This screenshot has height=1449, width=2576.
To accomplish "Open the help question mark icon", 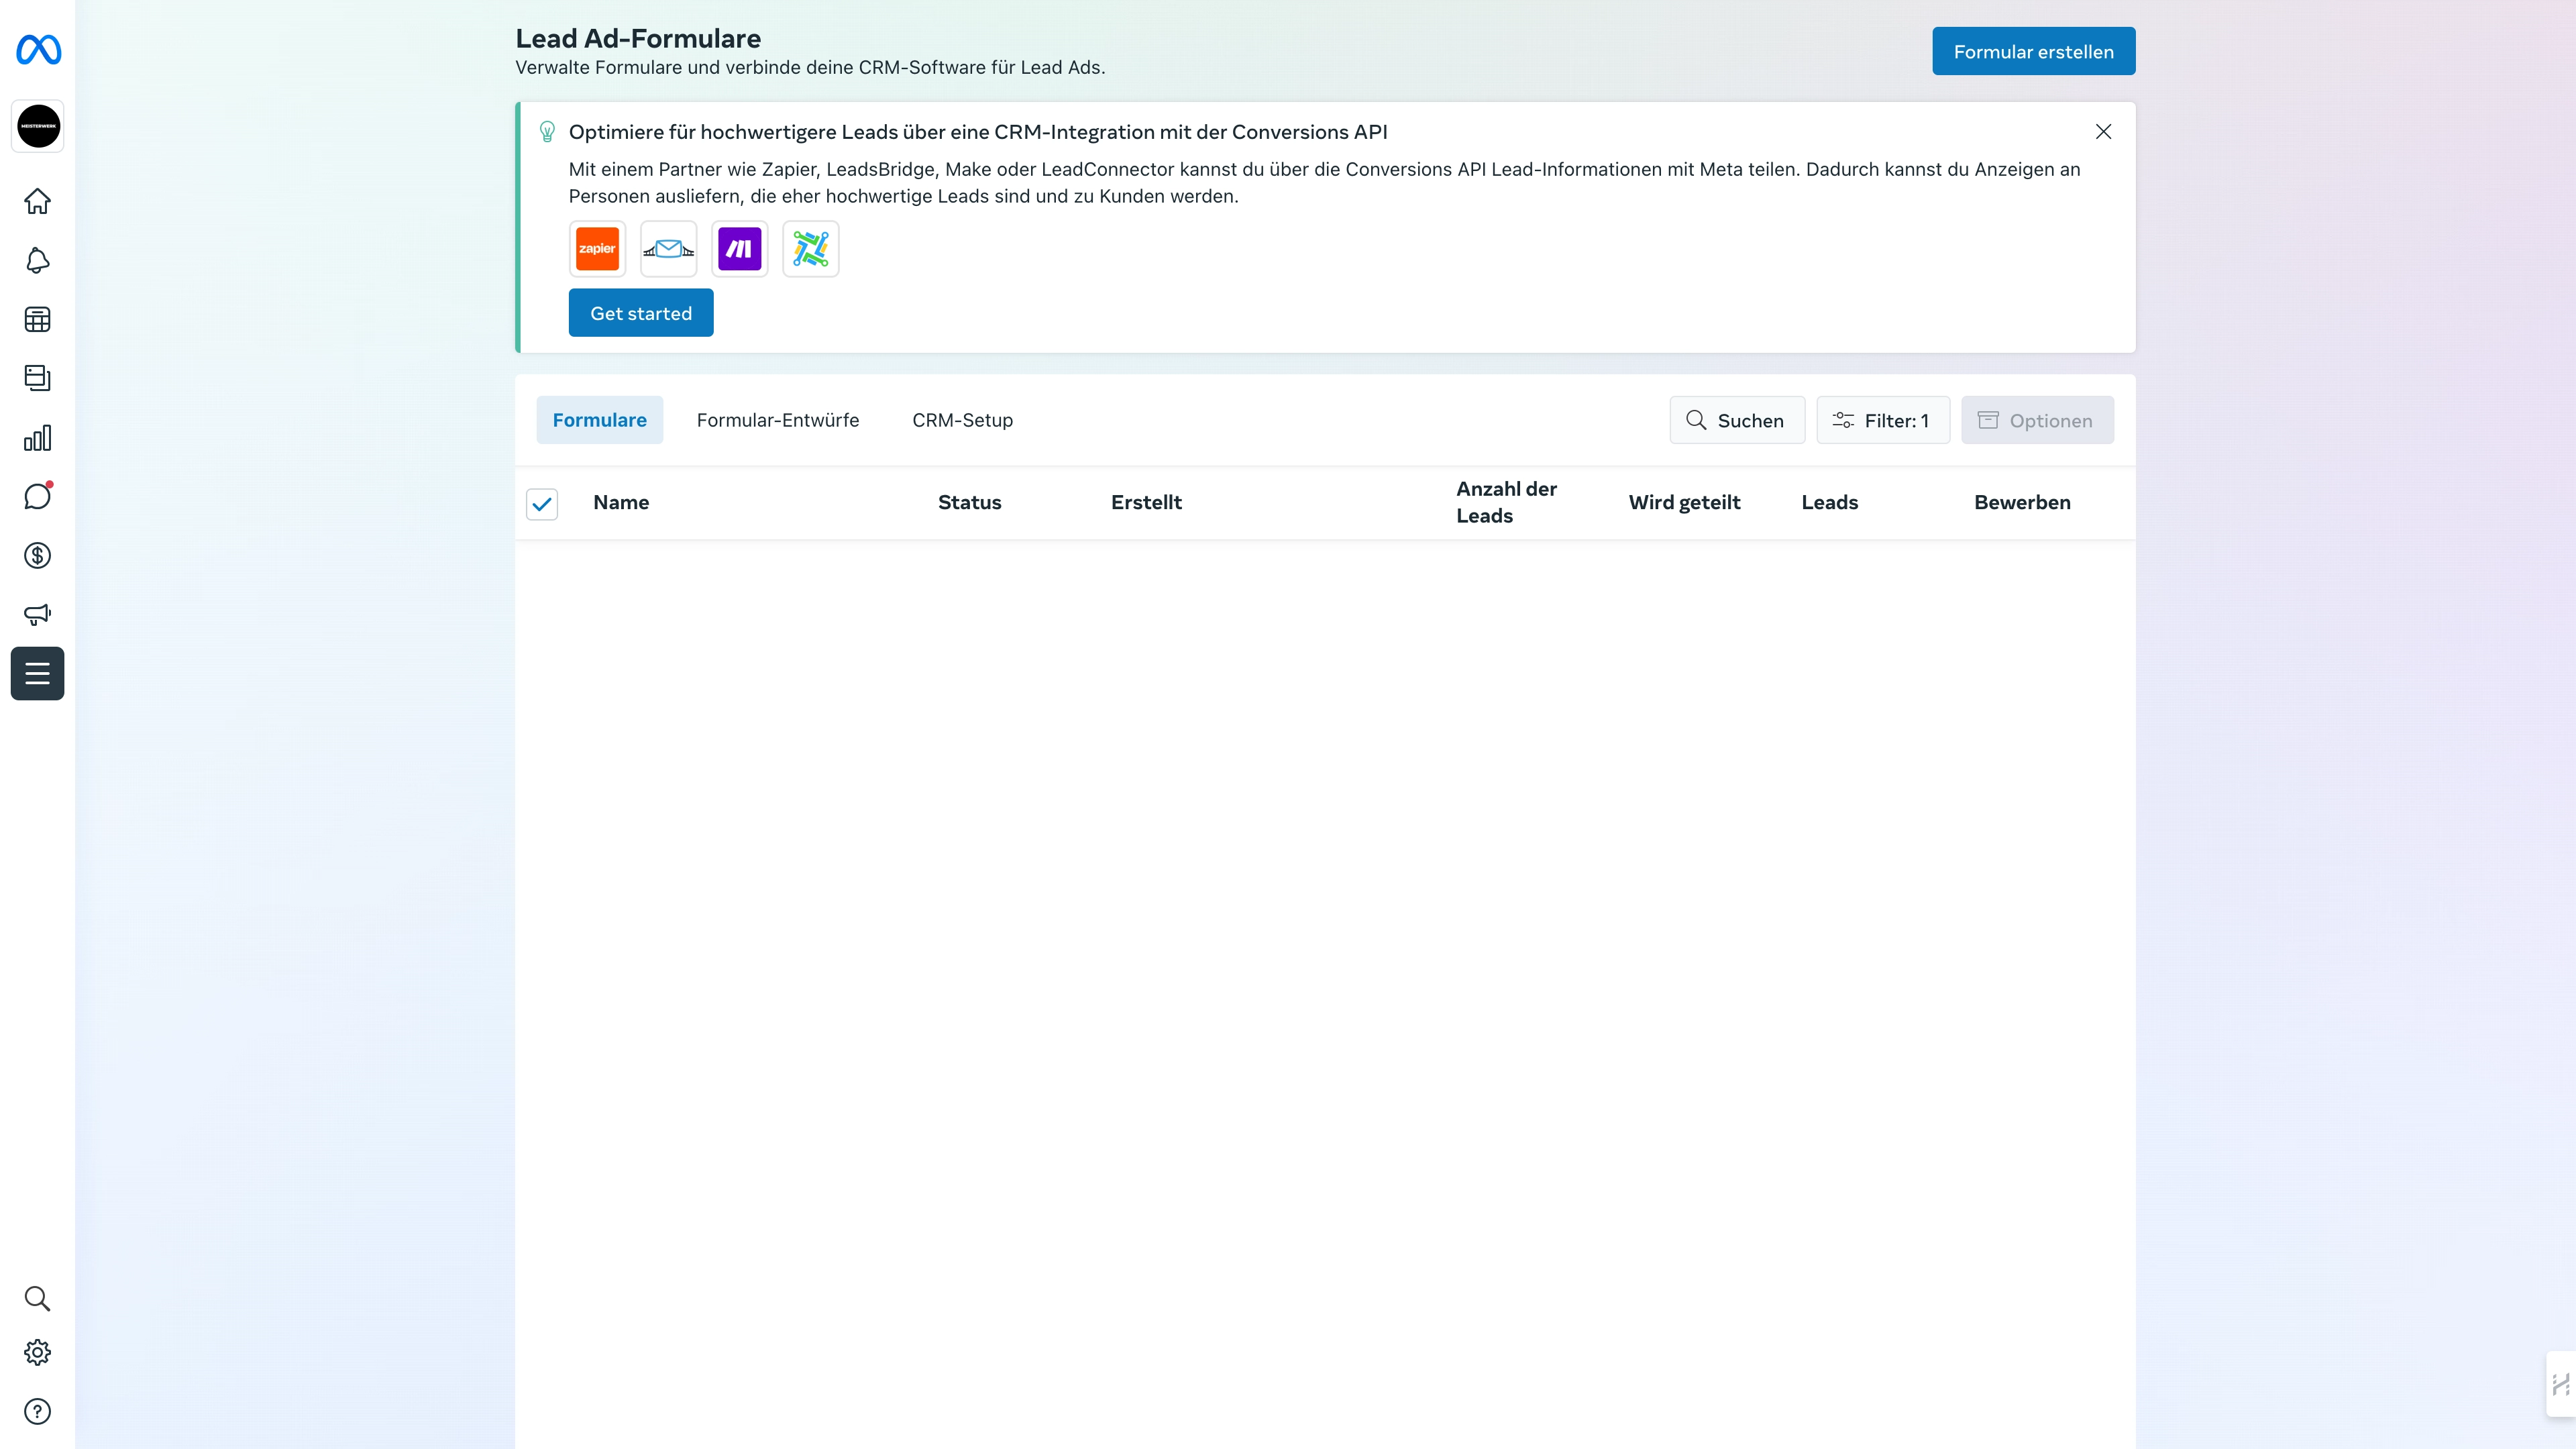I will tap(38, 1411).
